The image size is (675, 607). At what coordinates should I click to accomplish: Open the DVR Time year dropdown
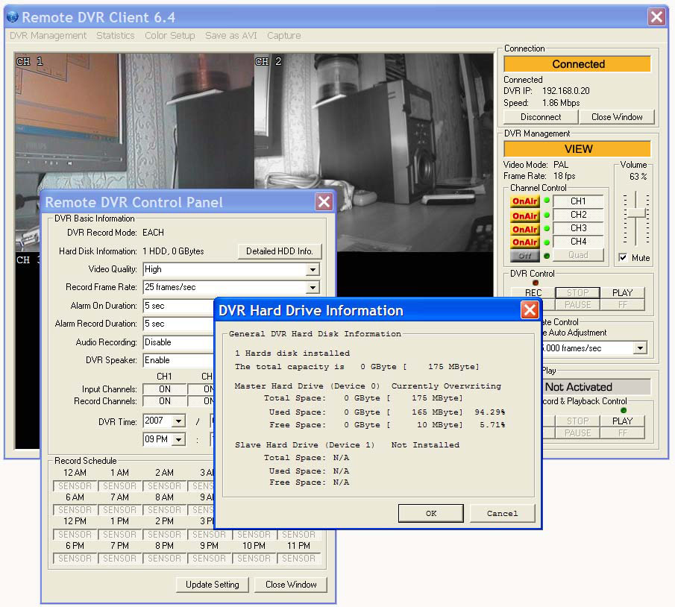[x=178, y=421]
